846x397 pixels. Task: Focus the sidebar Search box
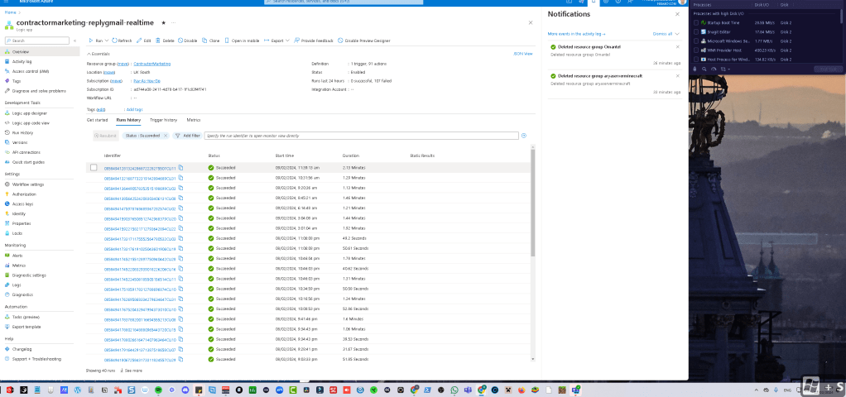pos(37,41)
